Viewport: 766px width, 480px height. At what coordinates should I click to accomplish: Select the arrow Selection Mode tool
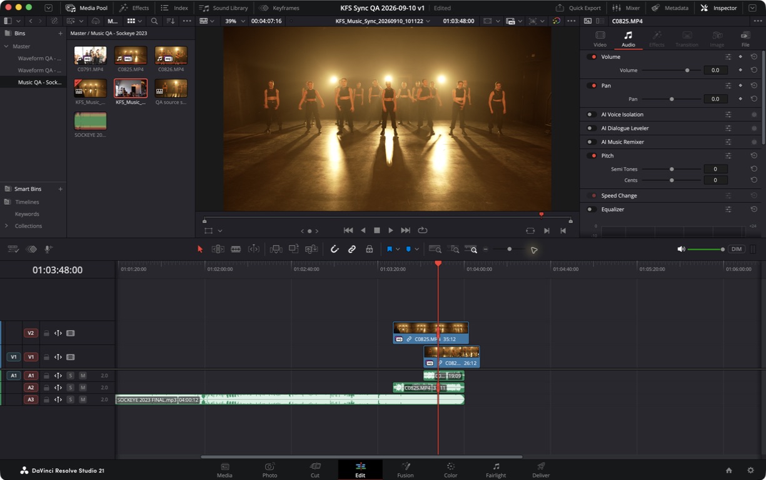click(x=200, y=249)
